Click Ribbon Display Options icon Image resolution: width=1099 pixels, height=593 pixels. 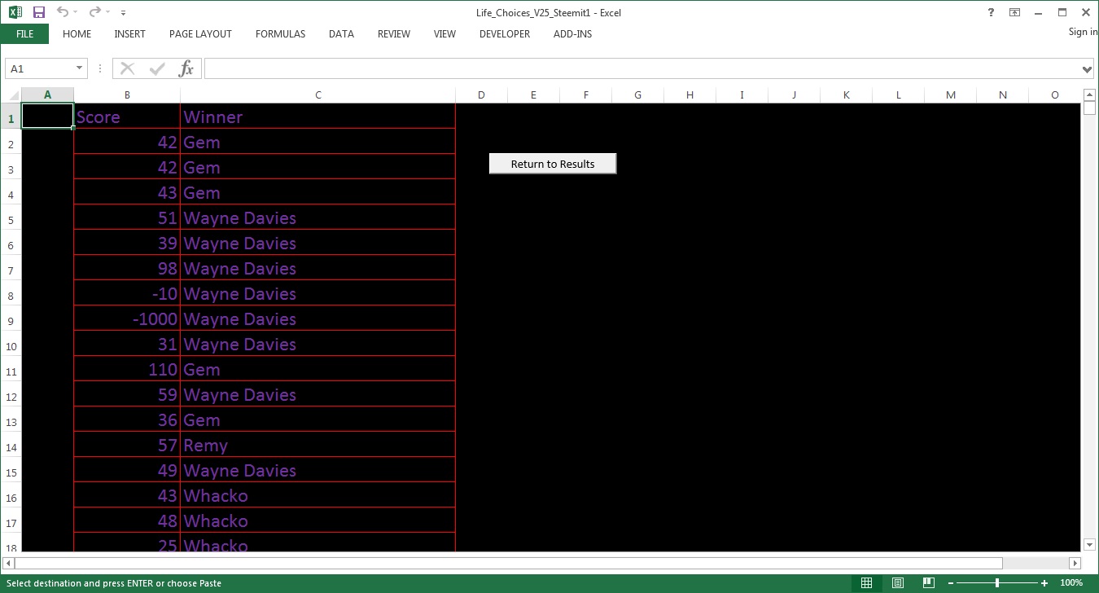(1014, 12)
